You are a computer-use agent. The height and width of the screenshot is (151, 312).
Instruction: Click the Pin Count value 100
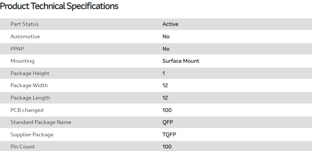point(167,147)
